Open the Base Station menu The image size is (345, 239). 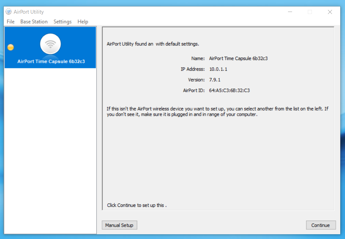[34, 22]
